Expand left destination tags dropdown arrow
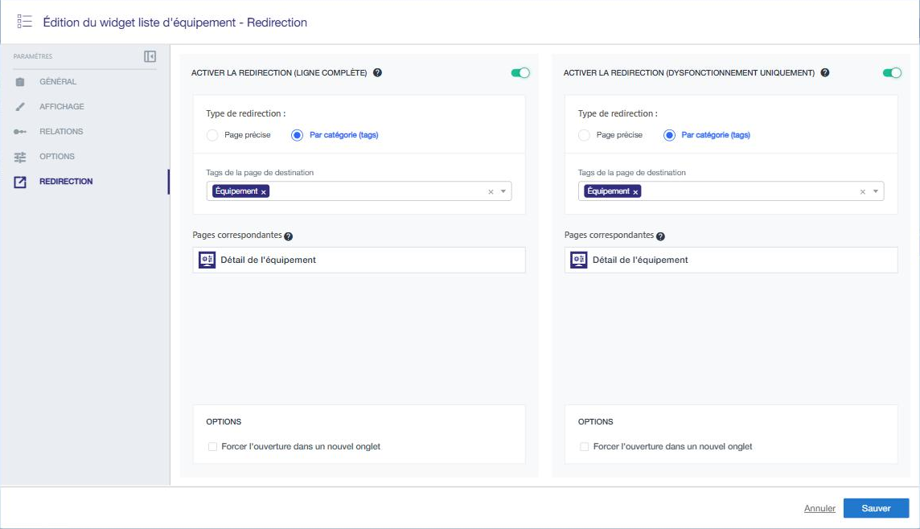This screenshot has width=920, height=529. click(x=503, y=191)
